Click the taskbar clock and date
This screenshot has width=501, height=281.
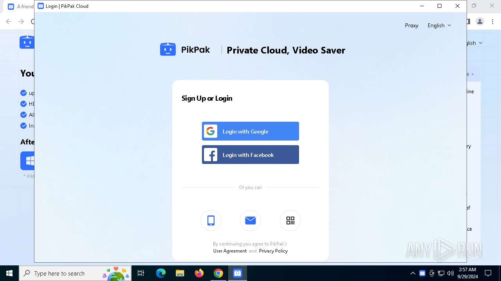(x=467, y=273)
